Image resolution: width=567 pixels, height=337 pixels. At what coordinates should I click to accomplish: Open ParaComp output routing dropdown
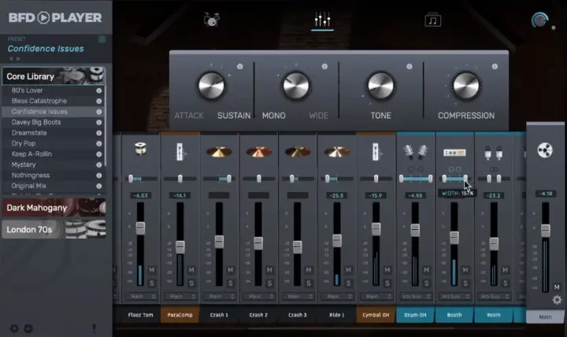pos(180,297)
